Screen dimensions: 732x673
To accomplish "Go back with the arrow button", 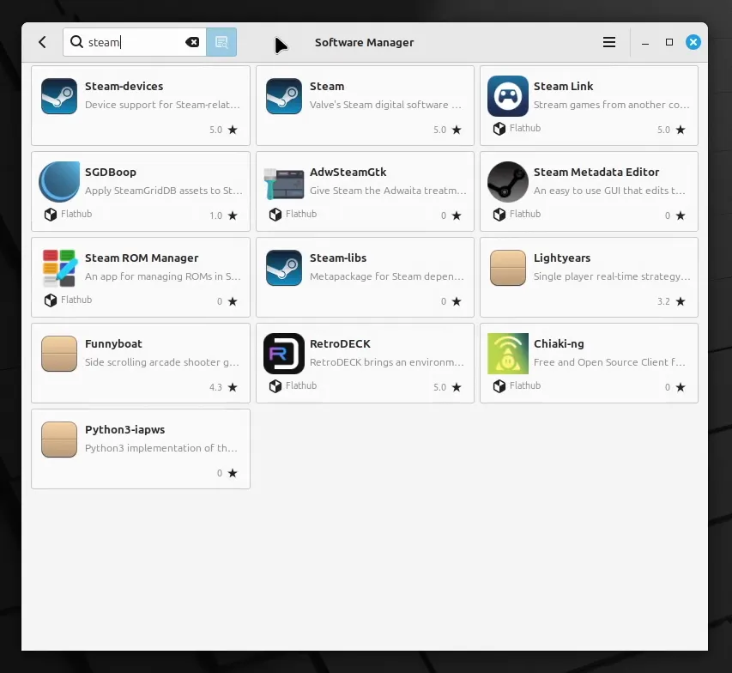I will (x=42, y=42).
